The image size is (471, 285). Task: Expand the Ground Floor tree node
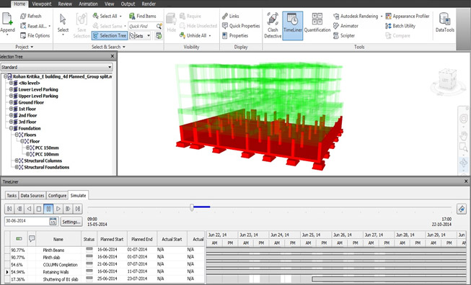(x=11, y=102)
